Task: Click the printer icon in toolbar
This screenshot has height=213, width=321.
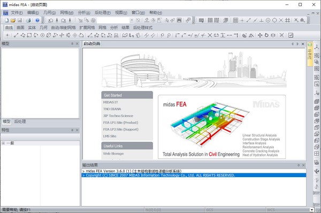Action: [x=28, y=20]
